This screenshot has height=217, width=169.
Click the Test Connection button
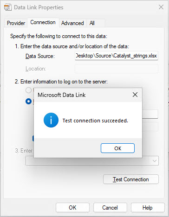(131, 179)
